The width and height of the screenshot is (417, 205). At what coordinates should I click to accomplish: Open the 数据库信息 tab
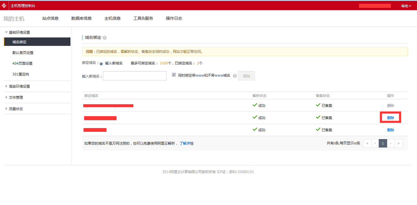coord(81,18)
